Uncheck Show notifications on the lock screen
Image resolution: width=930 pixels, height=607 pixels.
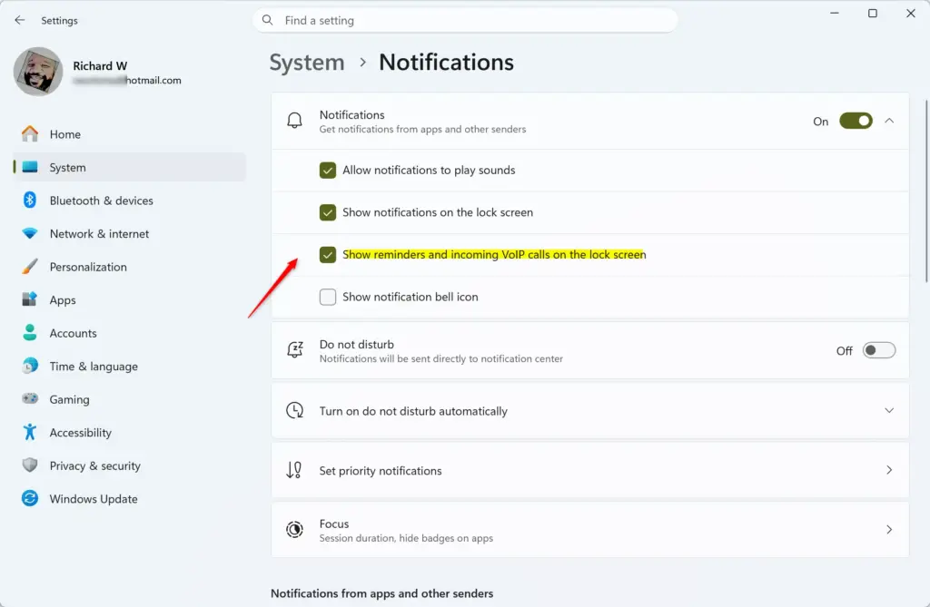pos(327,212)
